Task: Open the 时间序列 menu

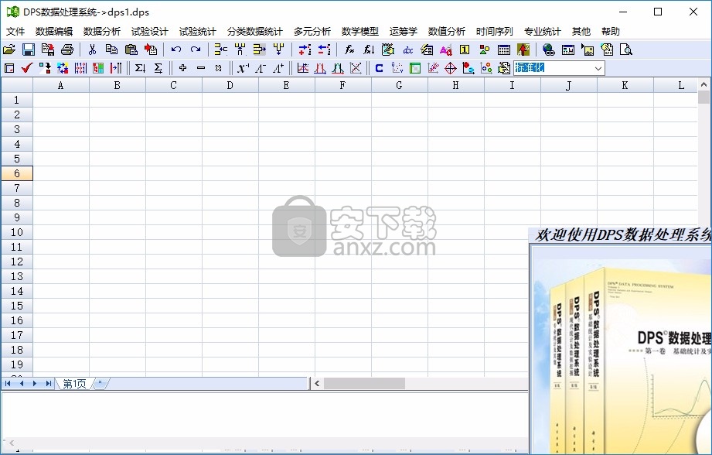Action: coord(495,32)
